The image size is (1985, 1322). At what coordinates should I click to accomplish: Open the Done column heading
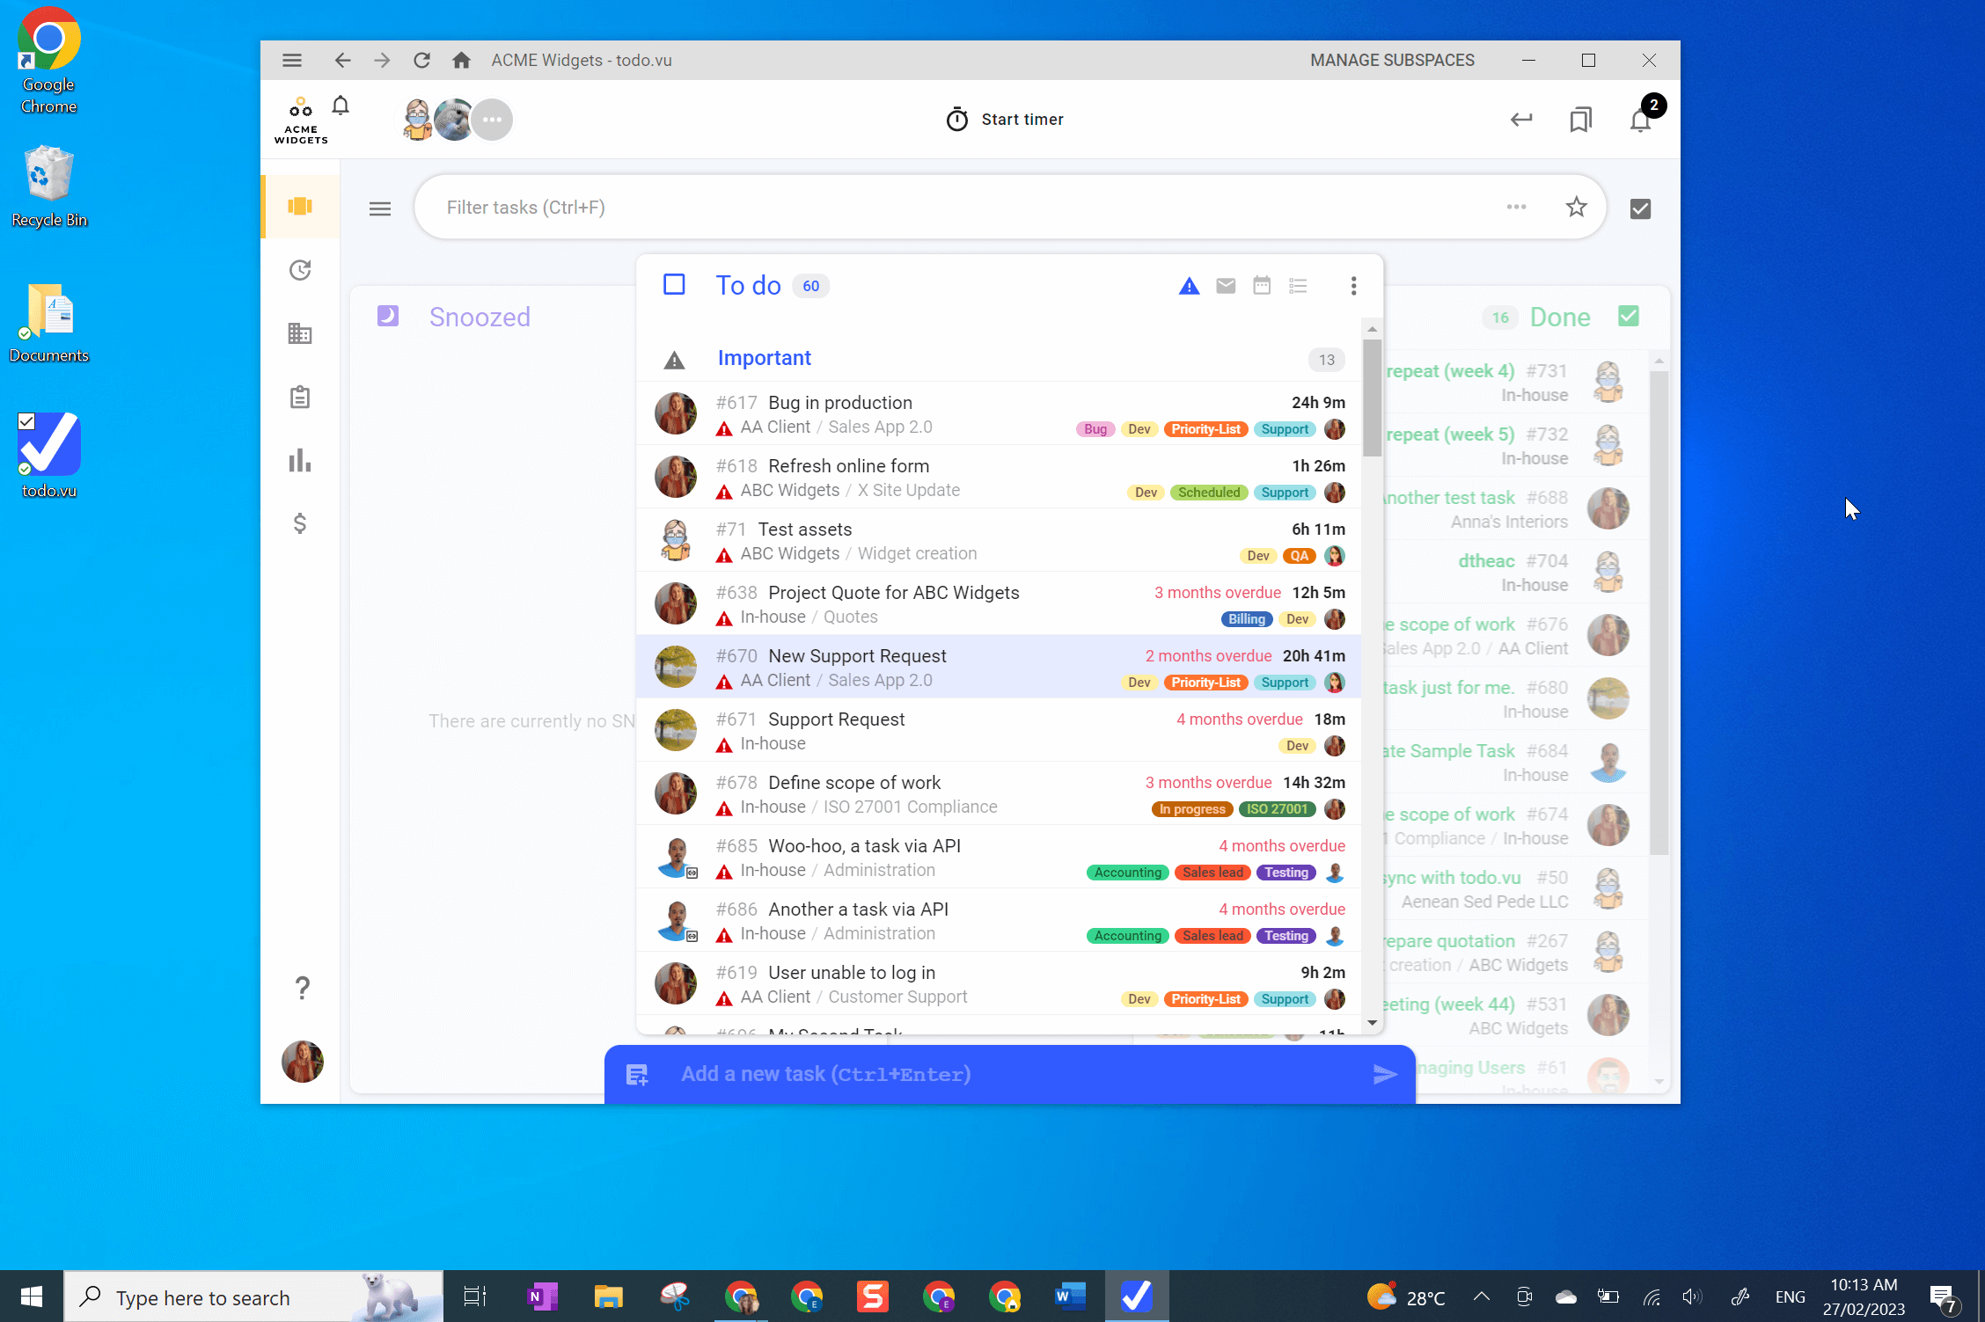[1559, 317]
